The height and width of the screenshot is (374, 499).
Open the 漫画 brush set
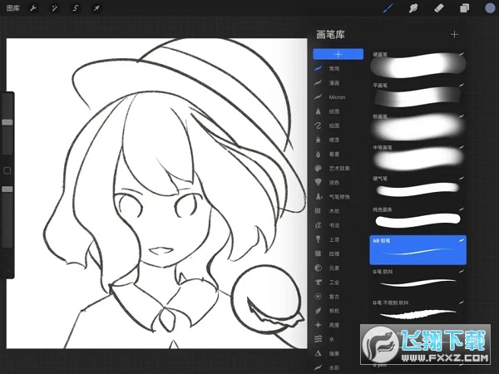coord(334,83)
